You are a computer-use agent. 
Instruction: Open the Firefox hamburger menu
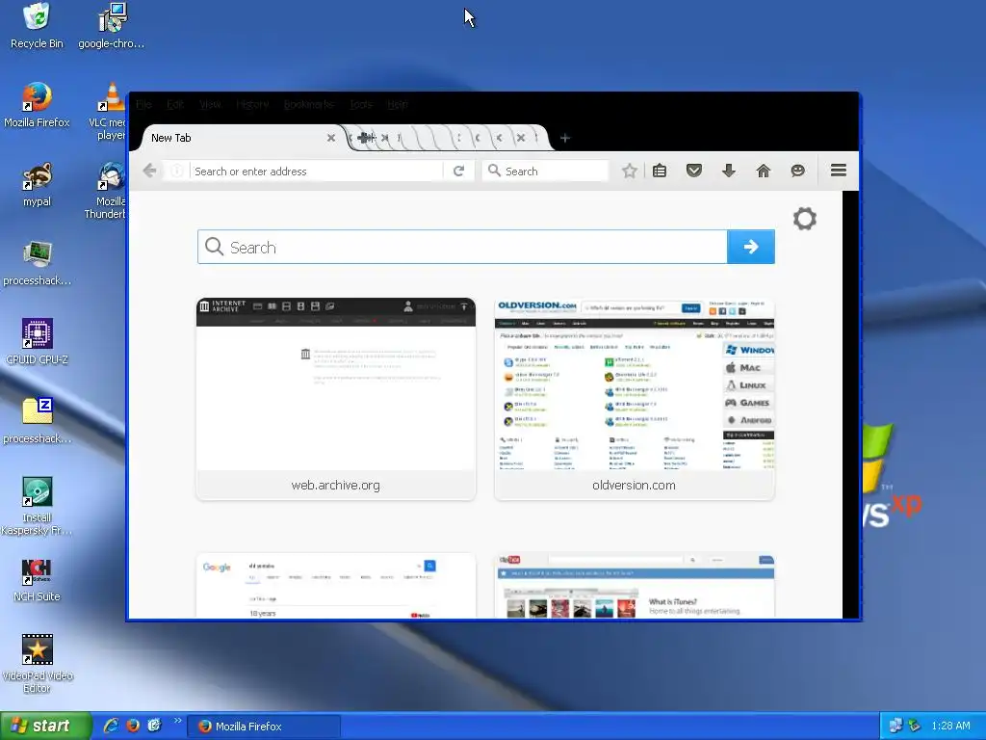[839, 171]
